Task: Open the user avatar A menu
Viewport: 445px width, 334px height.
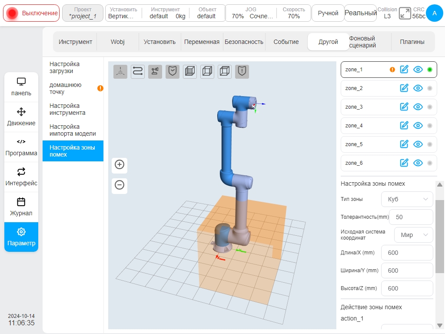Action: [x=434, y=13]
